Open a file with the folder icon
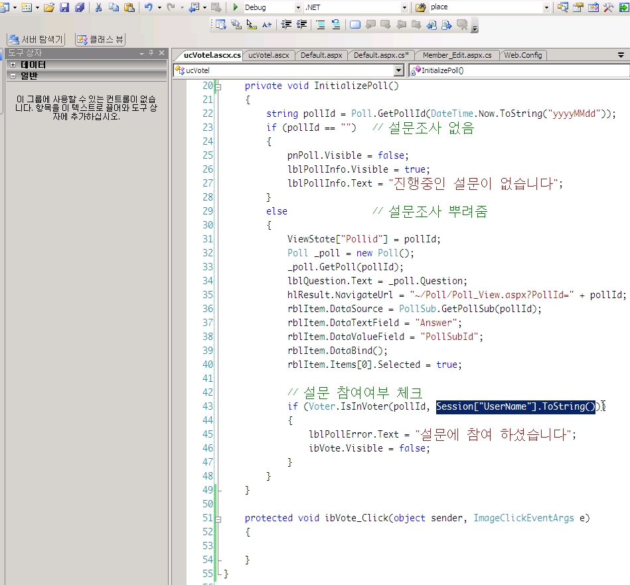 tap(49, 7)
